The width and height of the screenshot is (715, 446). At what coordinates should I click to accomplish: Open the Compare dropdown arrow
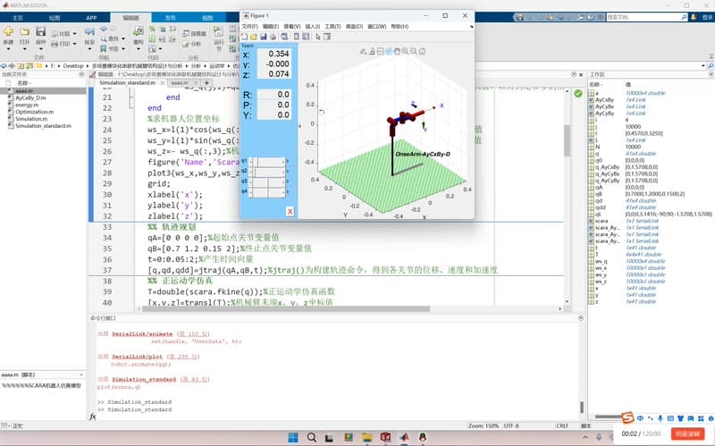tap(75, 34)
